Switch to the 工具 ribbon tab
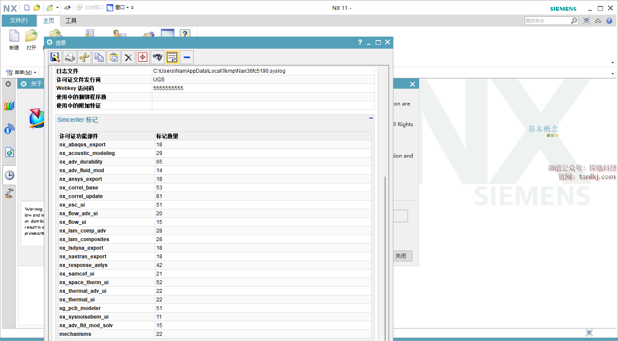 pyautogui.click(x=71, y=21)
